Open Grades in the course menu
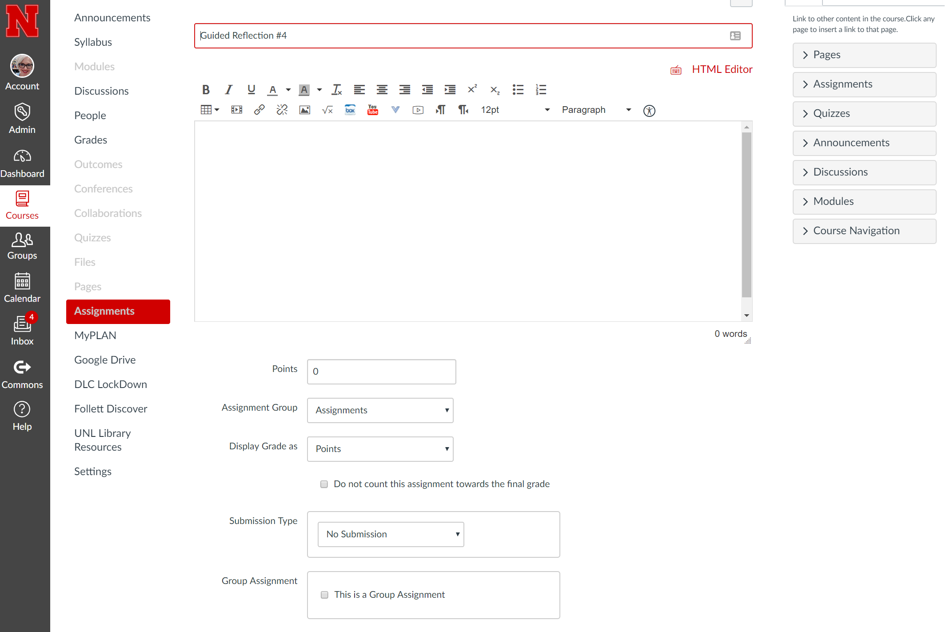This screenshot has height=632, width=946. click(x=91, y=140)
